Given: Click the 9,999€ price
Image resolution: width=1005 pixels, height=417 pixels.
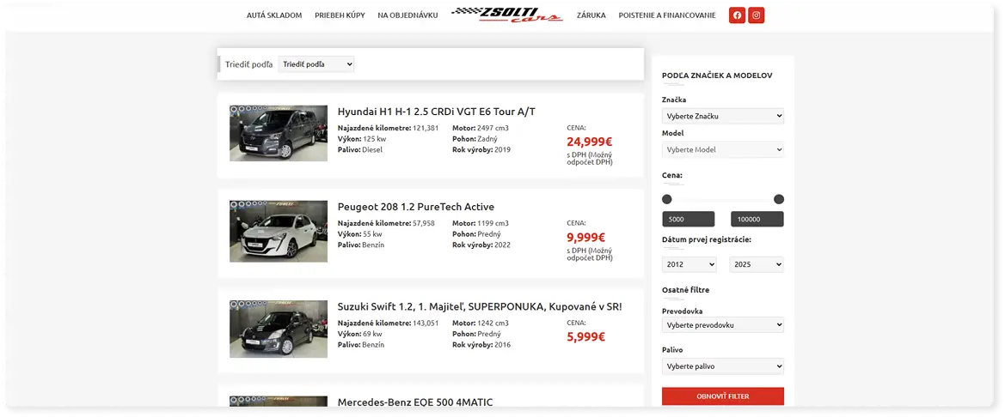Looking at the screenshot, I should click(586, 238).
